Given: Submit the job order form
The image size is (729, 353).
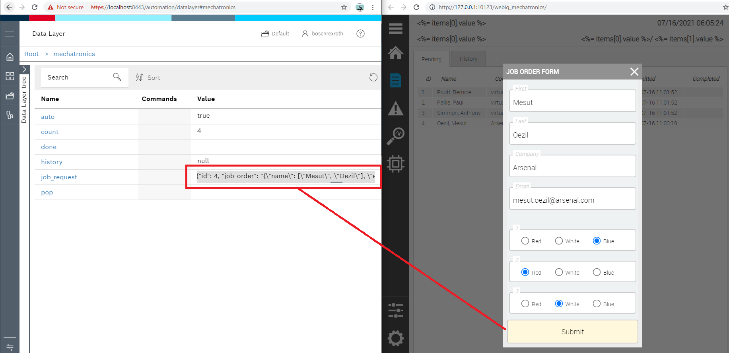Looking at the screenshot, I should [x=572, y=332].
